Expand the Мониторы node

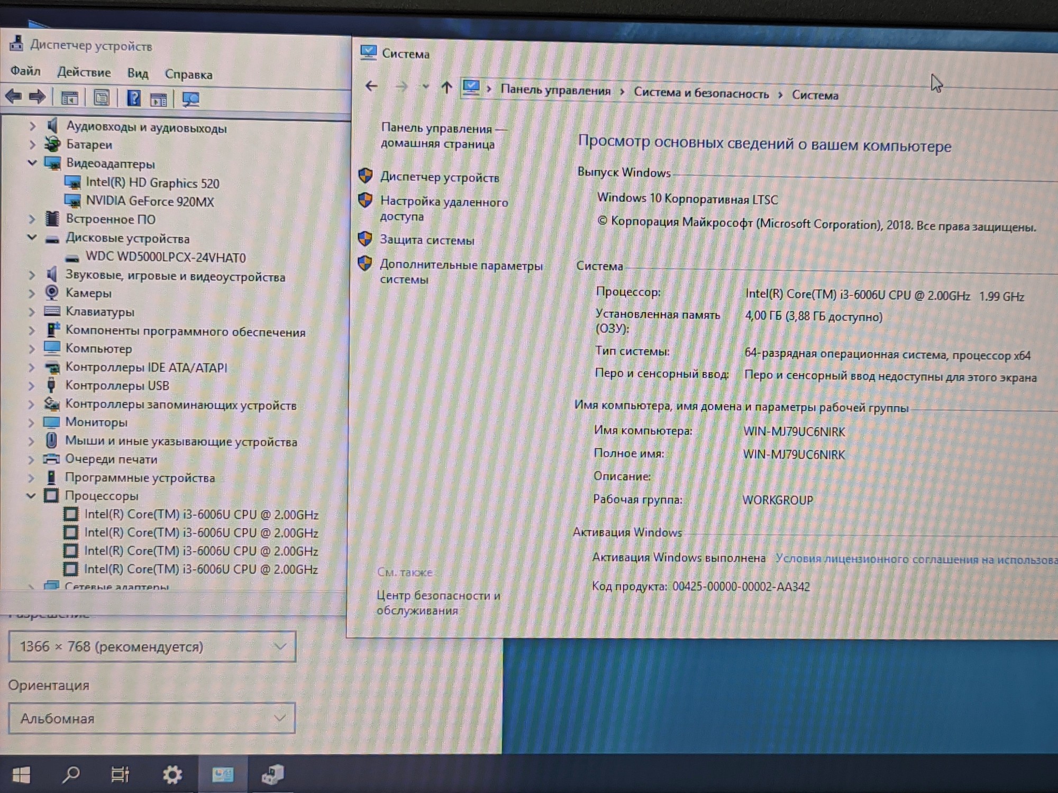coord(31,422)
